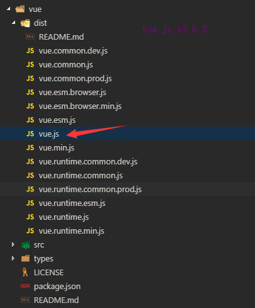Select the types folder name
The height and width of the screenshot is (308, 255).
pyautogui.click(x=43, y=259)
